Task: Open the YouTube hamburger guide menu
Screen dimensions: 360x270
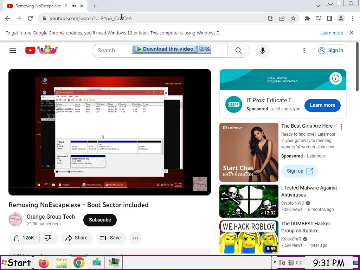Action: [x=13, y=50]
